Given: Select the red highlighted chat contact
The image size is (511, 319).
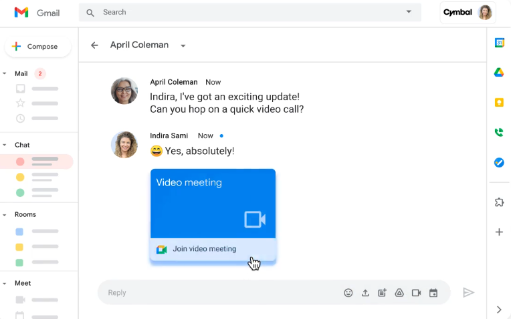Looking at the screenshot, I should tap(37, 162).
